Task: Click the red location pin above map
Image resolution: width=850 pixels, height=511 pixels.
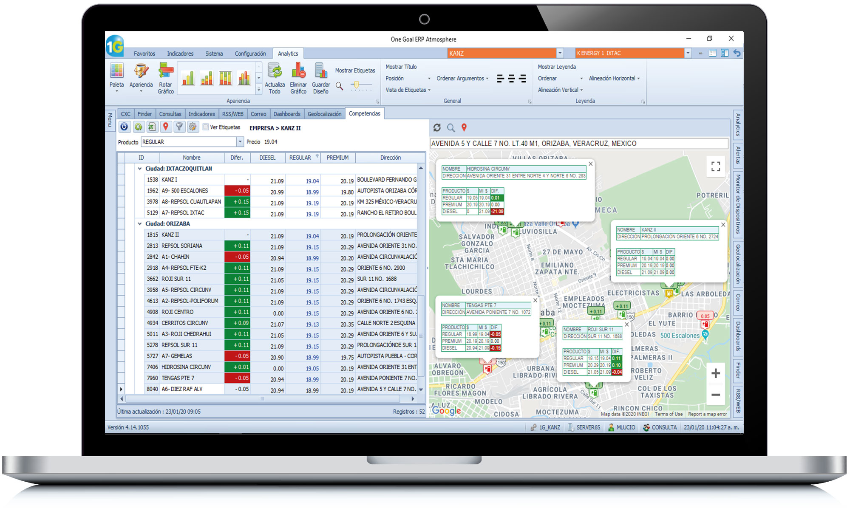Action: click(464, 127)
